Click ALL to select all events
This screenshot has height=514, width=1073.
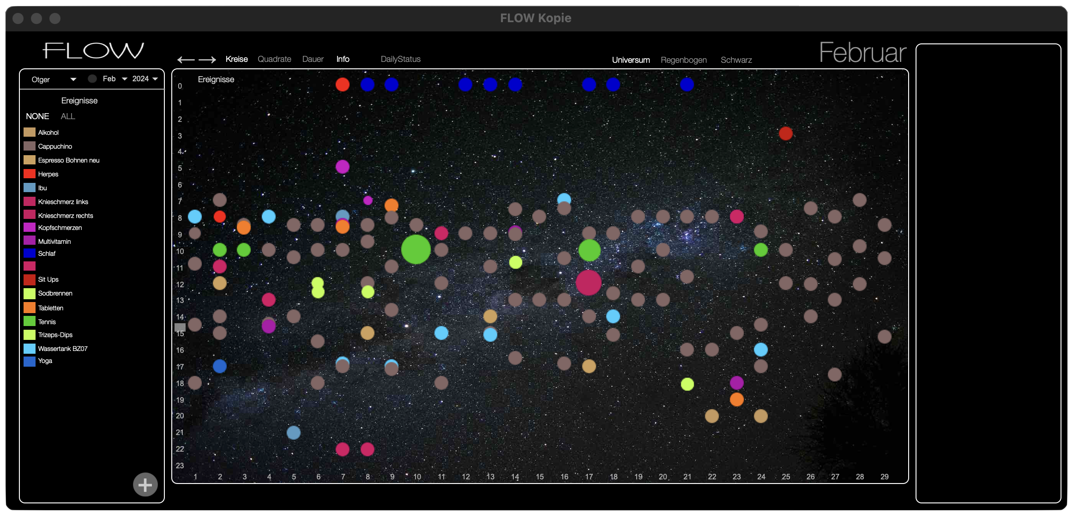(x=67, y=116)
